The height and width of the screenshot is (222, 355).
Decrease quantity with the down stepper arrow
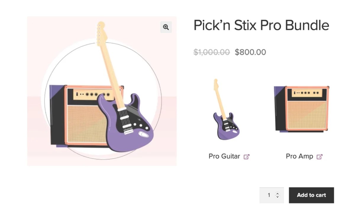[x=277, y=197]
